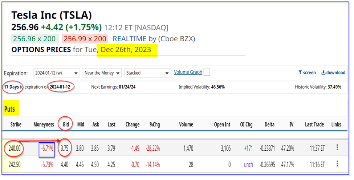Sort by IV column header
Viewport: 354px width, 180px height.
pyautogui.click(x=292, y=124)
